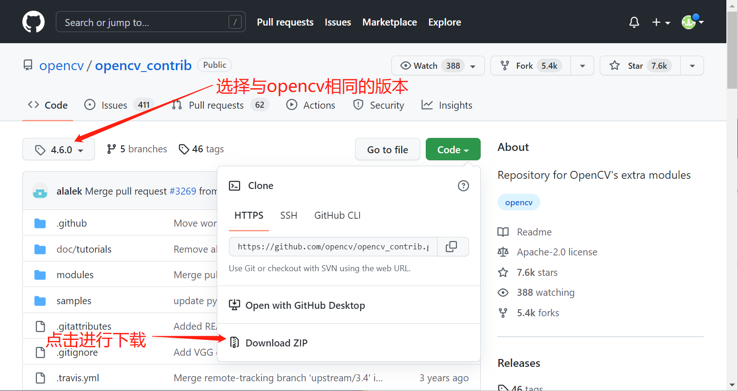Switch to the Actions tab
This screenshot has height=391, width=738.
tap(310, 105)
